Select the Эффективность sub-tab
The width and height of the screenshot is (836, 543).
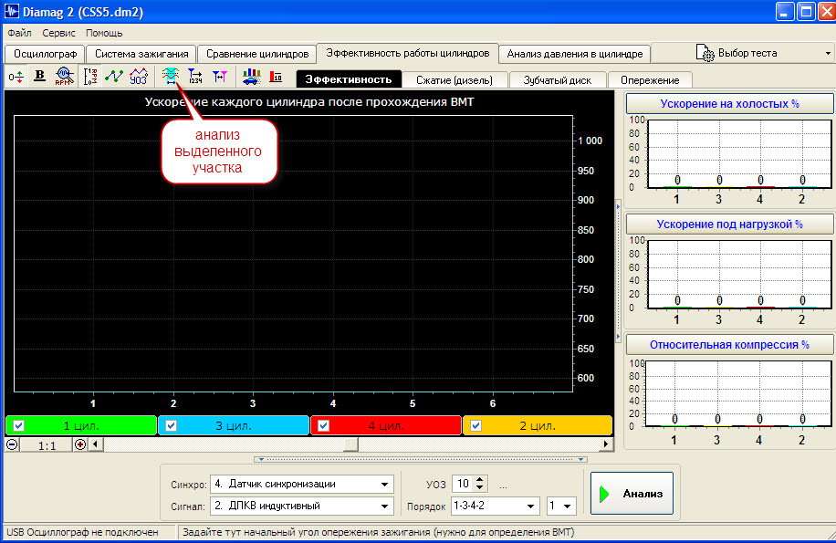click(x=348, y=79)
